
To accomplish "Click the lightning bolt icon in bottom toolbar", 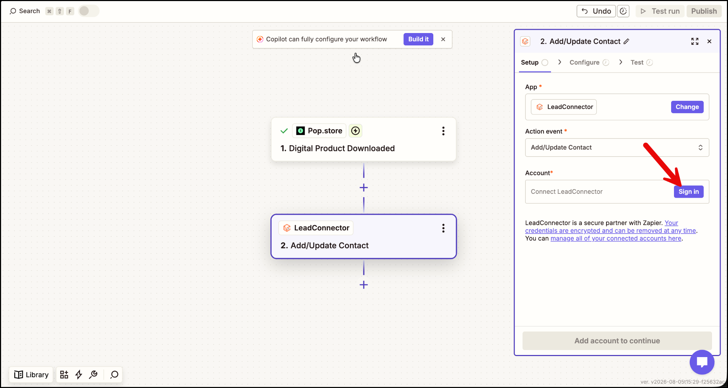I will 79,375.
